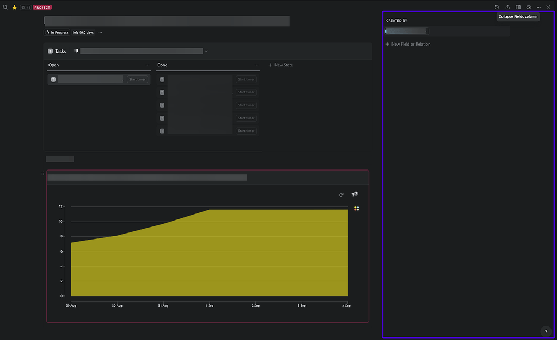This screenshot has width=557, height=340.
Task: Click the help question mark button
Action: tap(546, 331)
